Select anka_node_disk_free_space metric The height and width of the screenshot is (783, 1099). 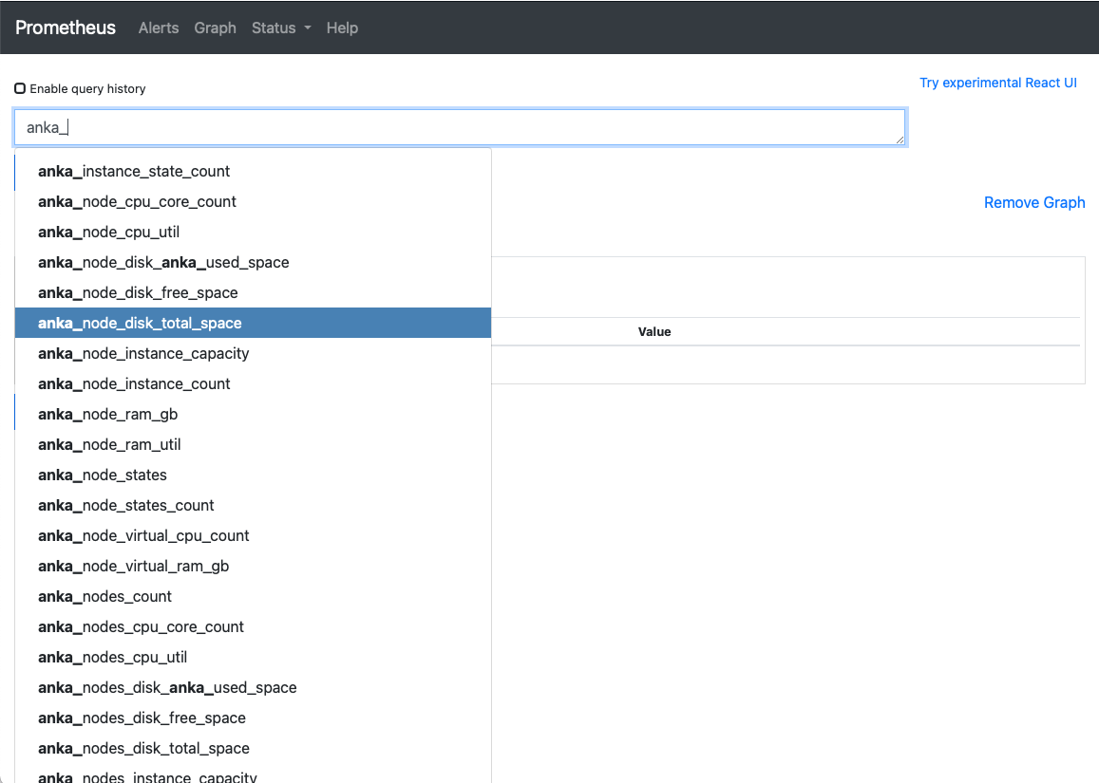(139, 292)
